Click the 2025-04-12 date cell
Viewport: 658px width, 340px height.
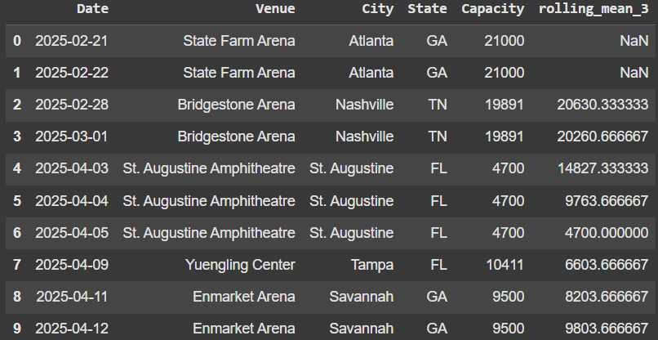coord(72,329)
